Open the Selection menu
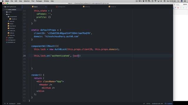Screen dimensions: 188x105 [x=27, y=1]
